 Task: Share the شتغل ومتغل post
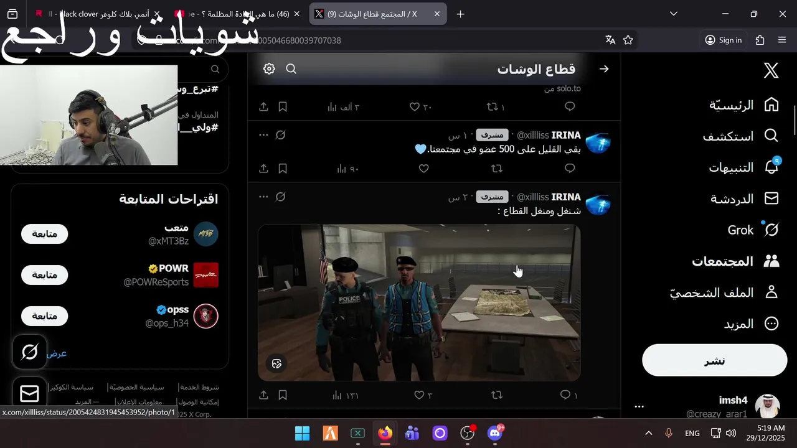(x=263, y=395)
